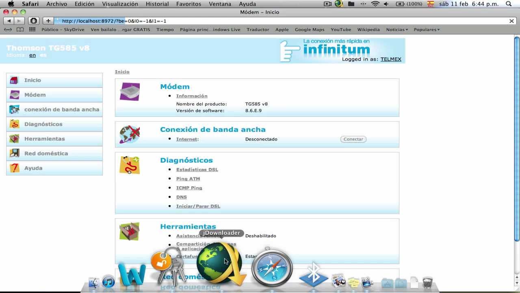The height and width of the screenshot is (293, 520).
Task: Open the Trash in the Dock
Action: tap(427, 282)
